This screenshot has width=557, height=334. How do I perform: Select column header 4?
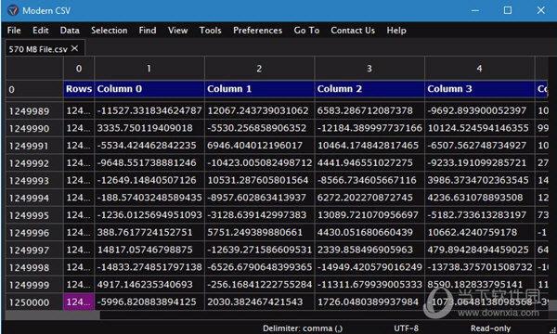click(x=480, y=69)
